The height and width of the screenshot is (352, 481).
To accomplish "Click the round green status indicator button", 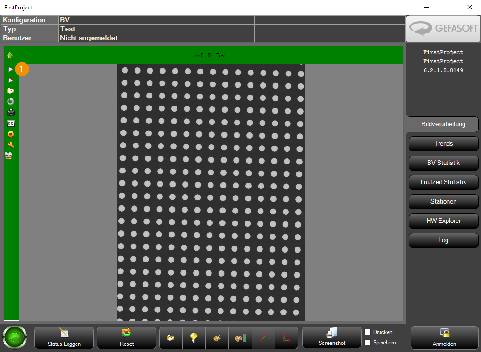I will click(x=15, y=337).
